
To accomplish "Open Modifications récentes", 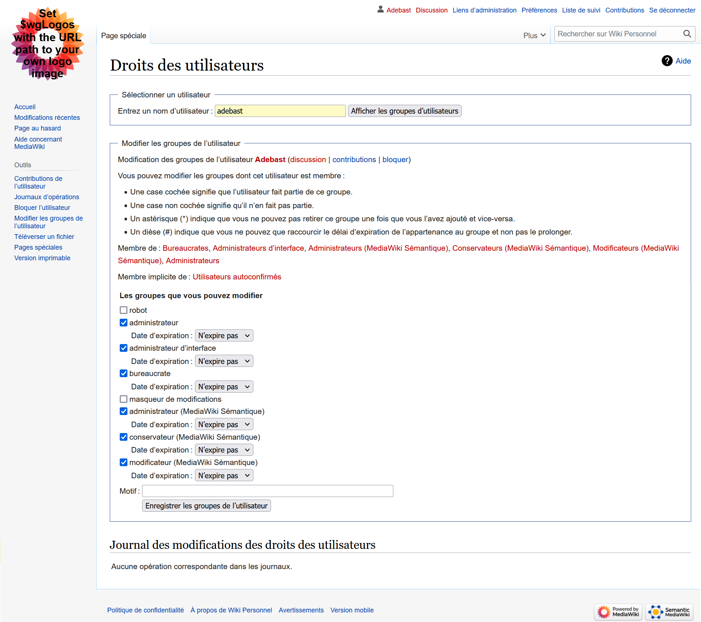I will click(47, 117).
